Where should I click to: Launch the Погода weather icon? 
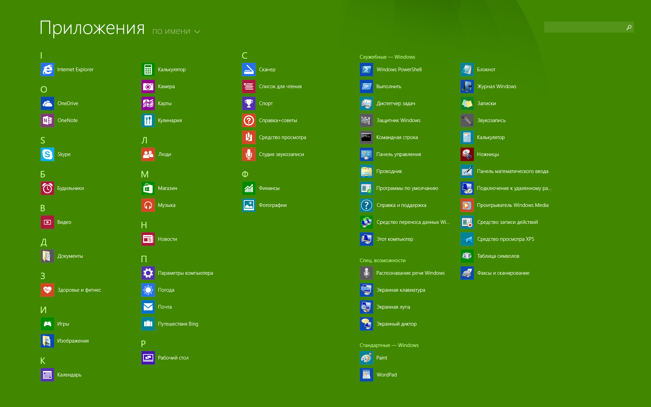click(x=148, y=290)
